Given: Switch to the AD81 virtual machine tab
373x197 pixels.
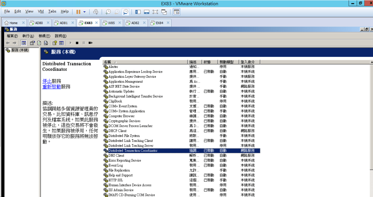Looking at the screenshot, I should coord(63,23).
